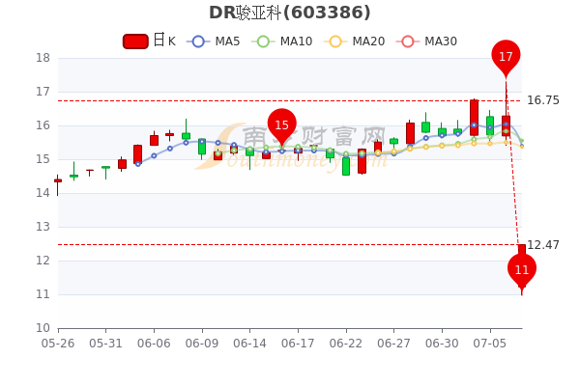Click the 05-26 date on x-axis
This screenshot has width=580, height=386.
tap(58, 343)
